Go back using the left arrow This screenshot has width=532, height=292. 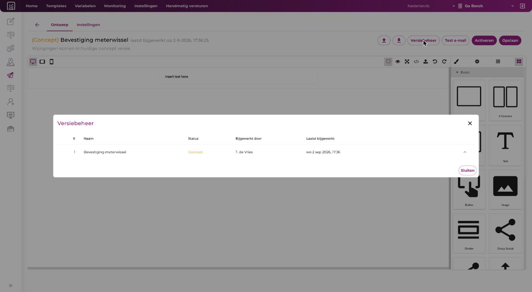37,25
